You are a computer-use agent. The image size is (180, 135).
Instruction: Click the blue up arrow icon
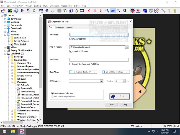tap(47, 11)
